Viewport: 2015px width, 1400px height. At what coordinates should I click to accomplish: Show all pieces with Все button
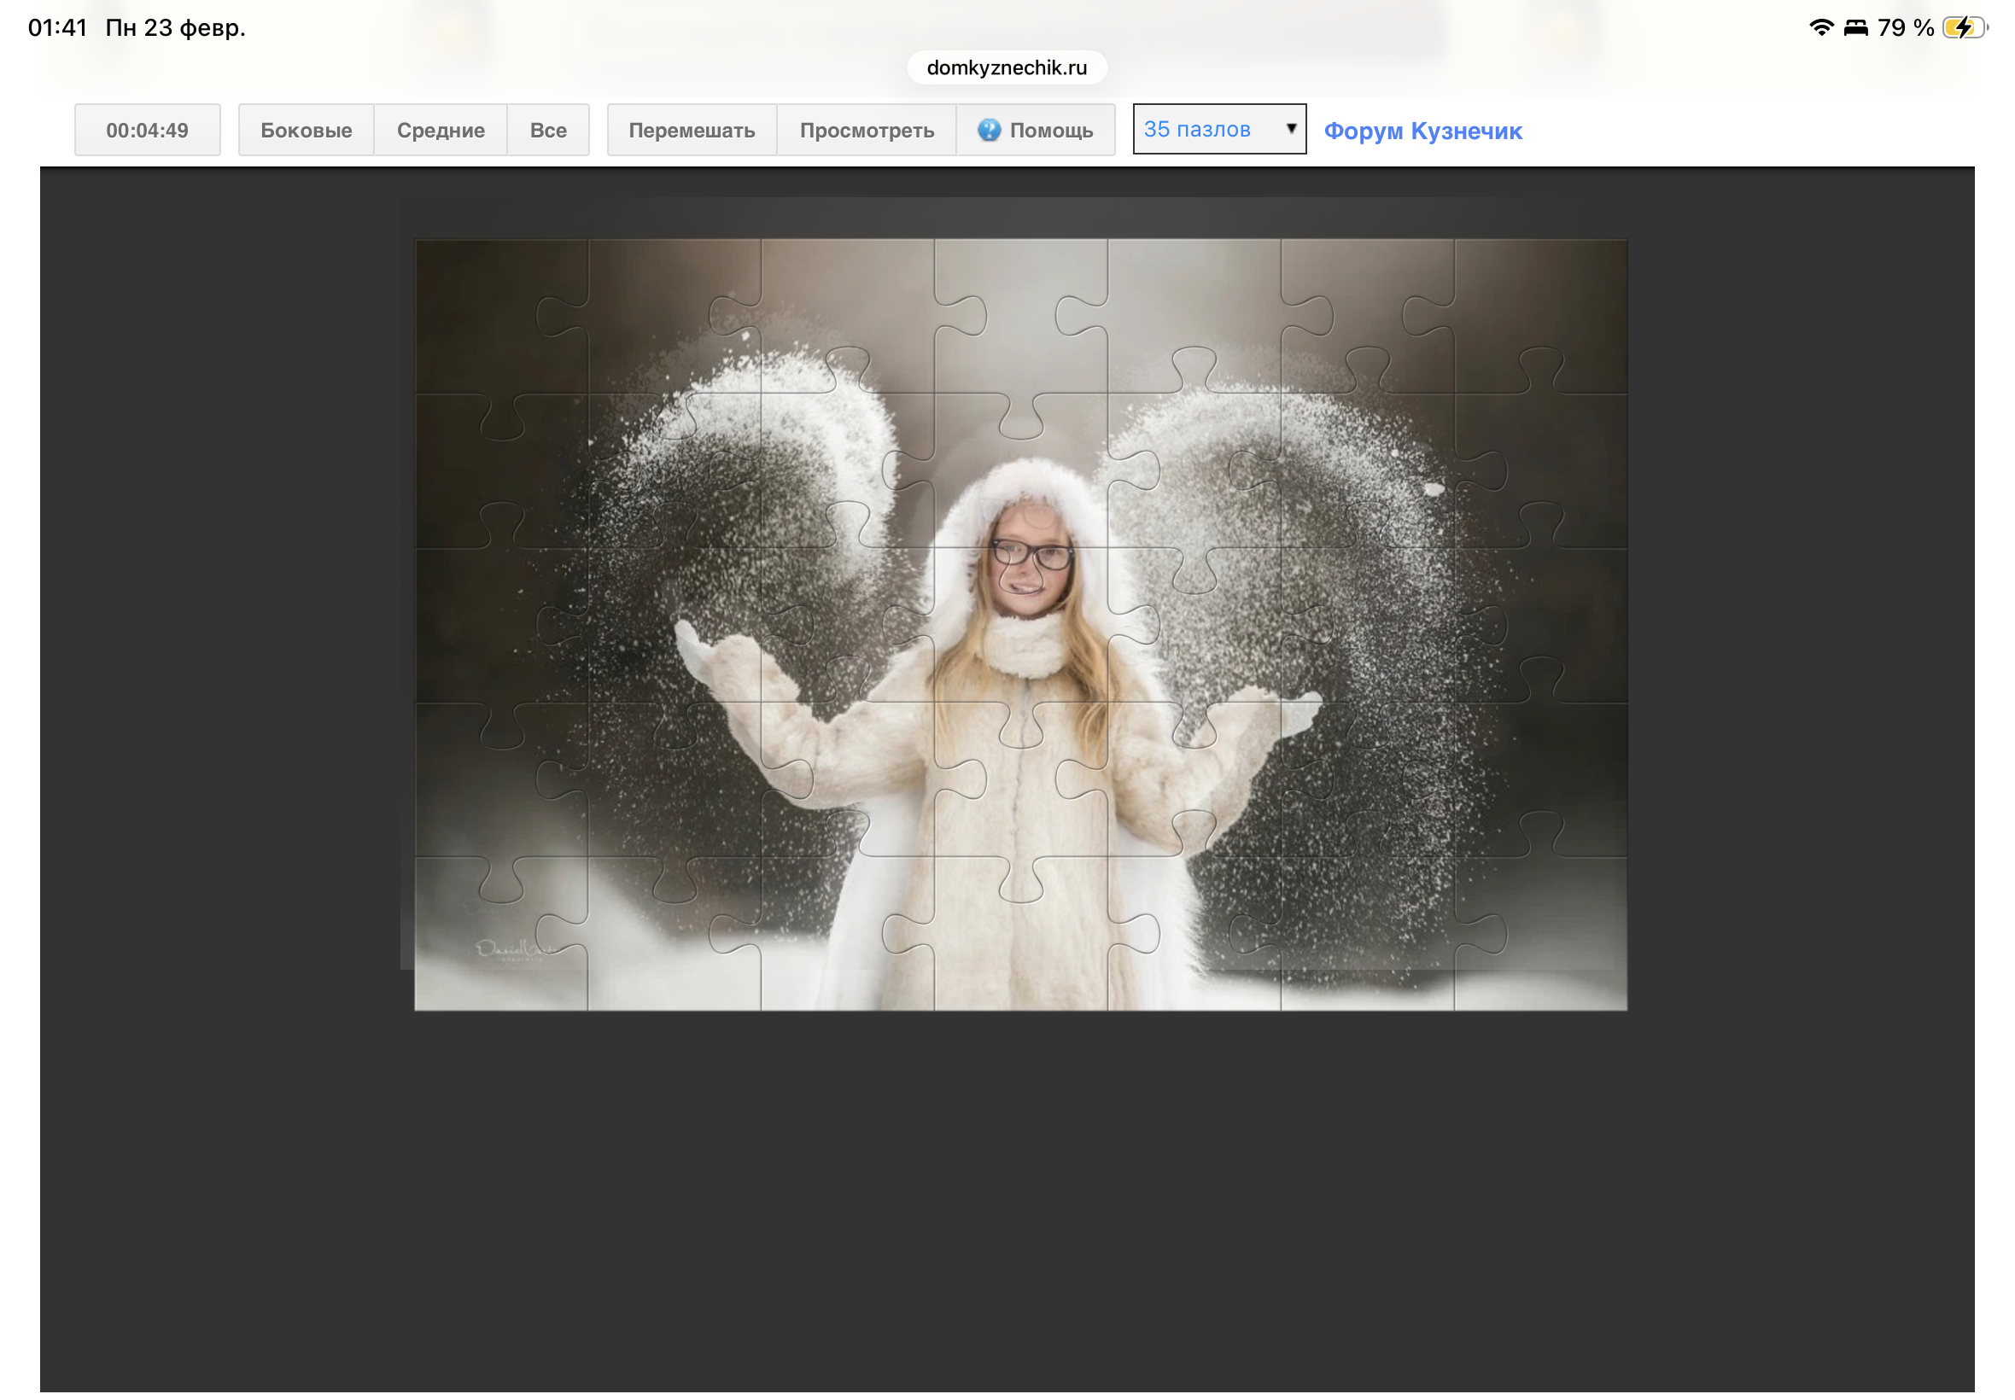[x=547, y=130]
